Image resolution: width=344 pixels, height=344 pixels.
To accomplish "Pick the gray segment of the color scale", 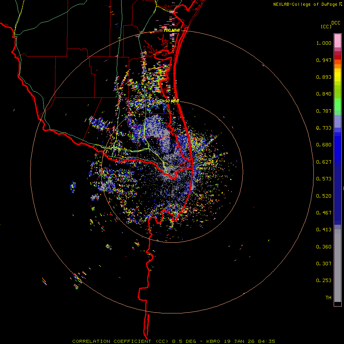I will click(x=338, y=266).
